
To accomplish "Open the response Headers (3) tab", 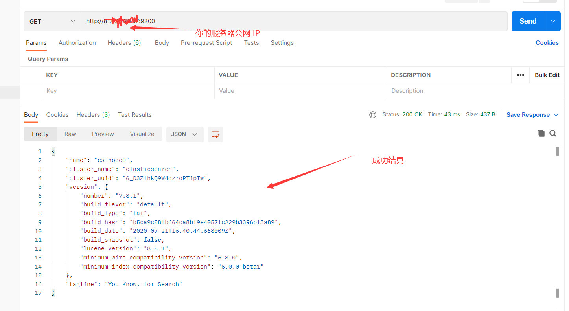I will tap(93, 115).
